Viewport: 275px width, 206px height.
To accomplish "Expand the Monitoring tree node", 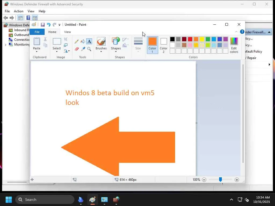I will tap(5, 45).
